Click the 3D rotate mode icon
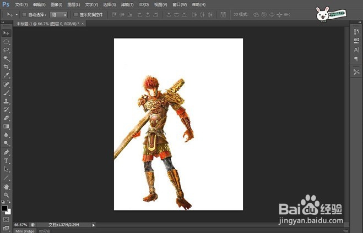Image resolution: width=363 pixels, height=233 pixels. pyautogui.click(x=256, y=14)
